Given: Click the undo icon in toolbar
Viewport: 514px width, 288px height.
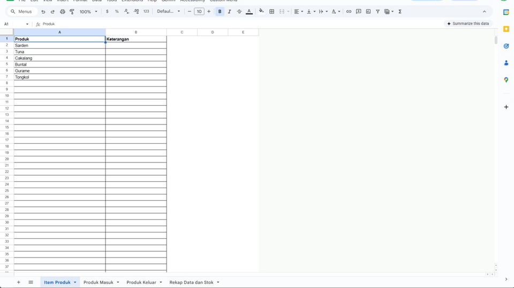Looking at the screenshot, I should point(43,12).
